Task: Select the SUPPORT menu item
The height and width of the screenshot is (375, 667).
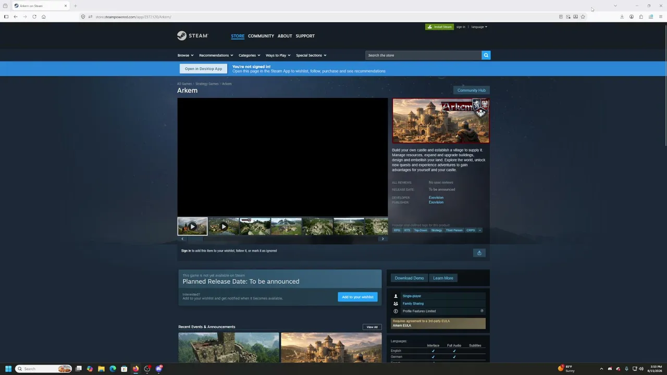Action: point(305,36)
